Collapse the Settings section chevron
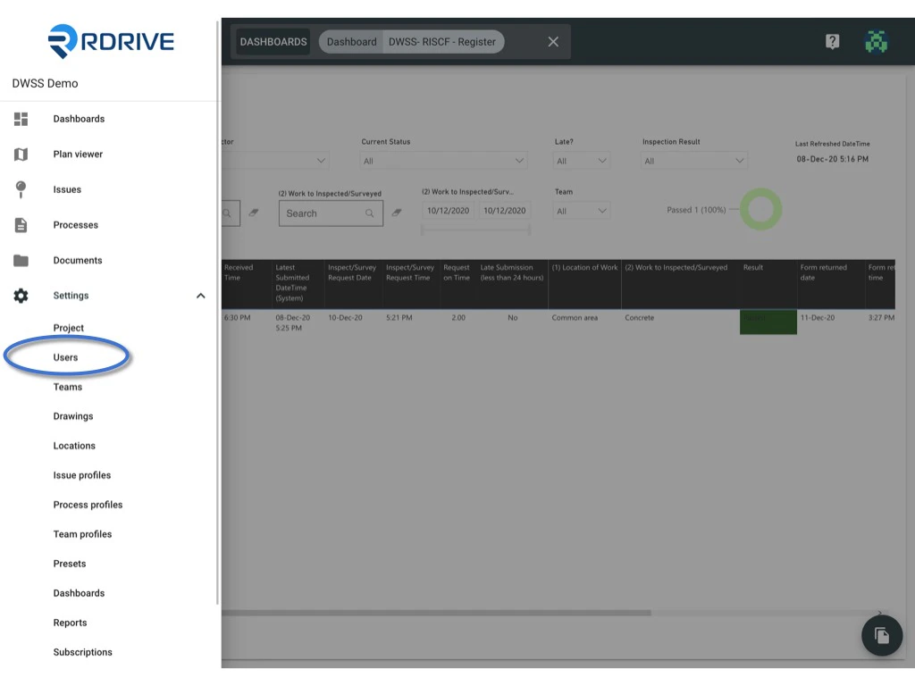 (x=200, y=295)
